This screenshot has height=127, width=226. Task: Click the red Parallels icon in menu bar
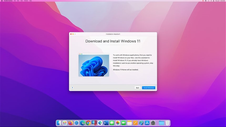click(x=203, y=1)
